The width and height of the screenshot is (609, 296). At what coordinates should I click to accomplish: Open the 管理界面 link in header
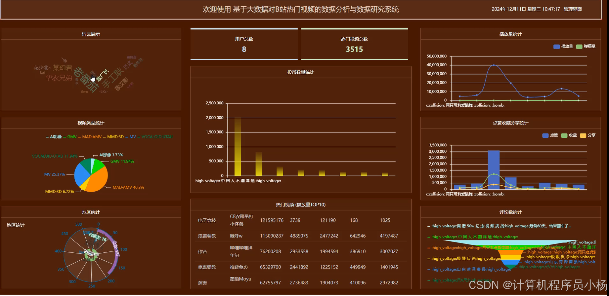[573, 9]
